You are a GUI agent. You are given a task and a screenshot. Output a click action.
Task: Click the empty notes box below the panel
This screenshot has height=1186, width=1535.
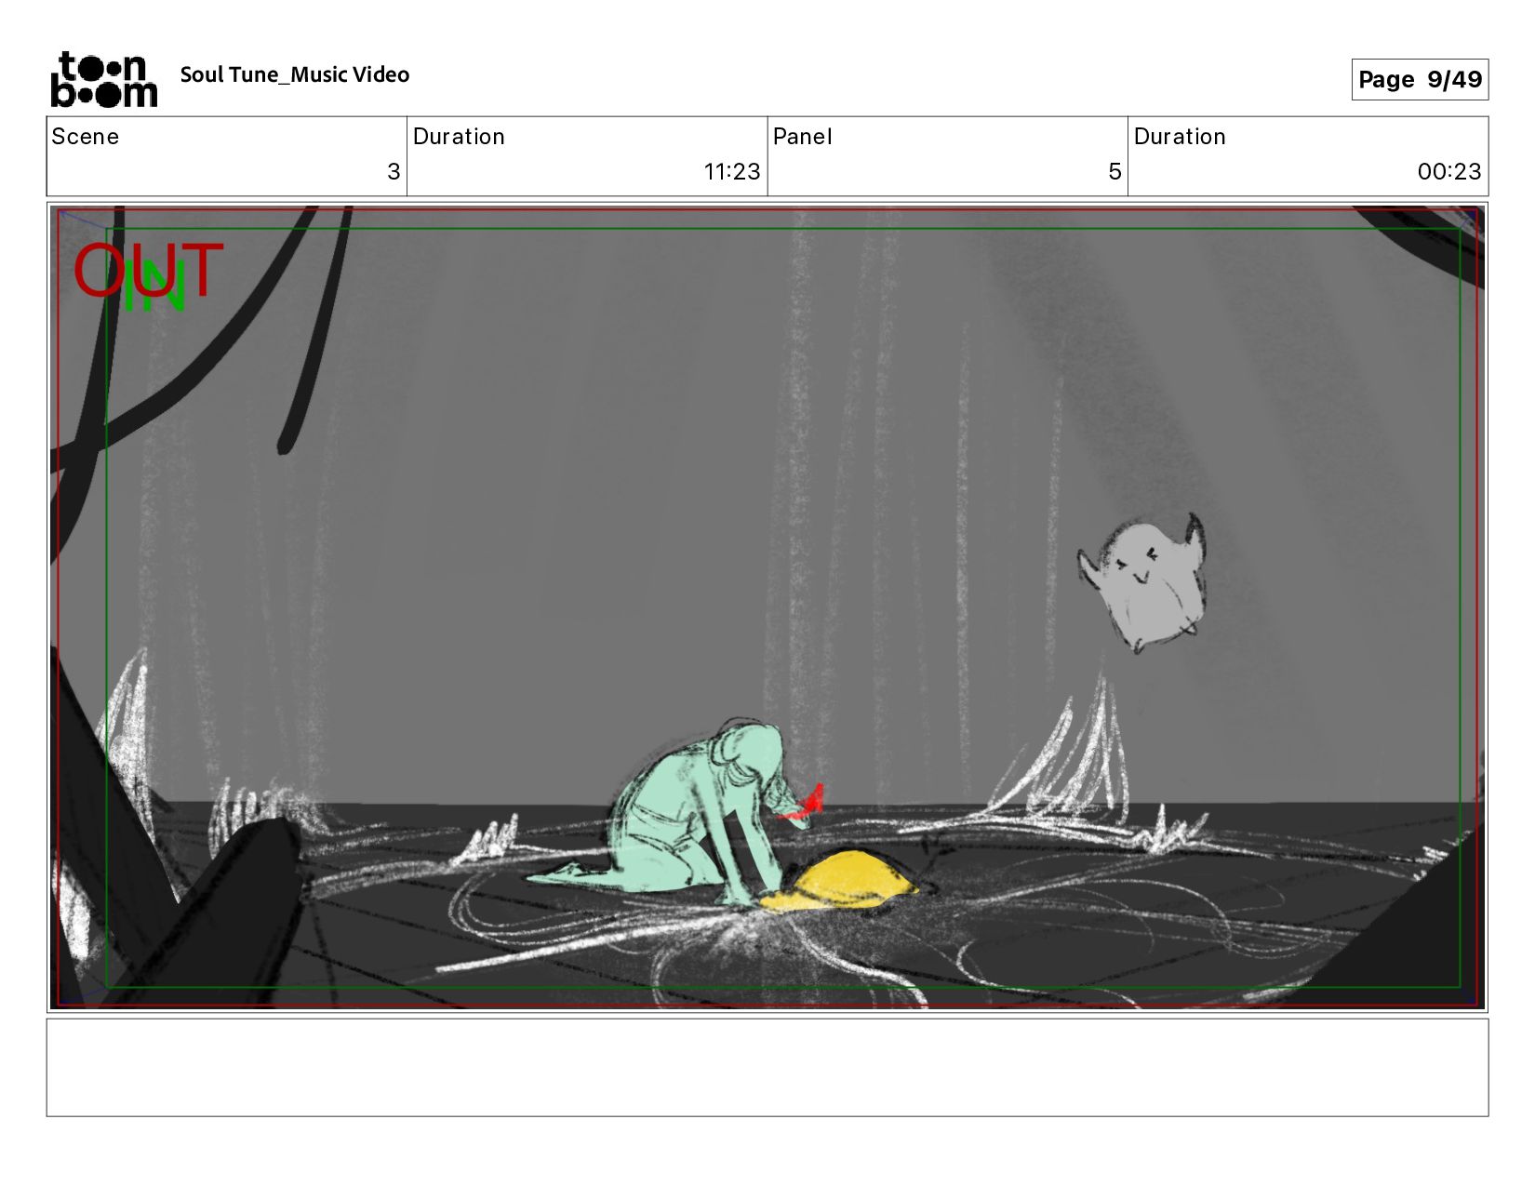tap(767, 1067)
